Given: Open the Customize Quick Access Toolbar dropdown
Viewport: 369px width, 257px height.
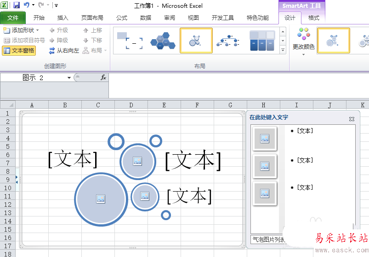Looking at the screenshot, I should [x=56, y=5].
